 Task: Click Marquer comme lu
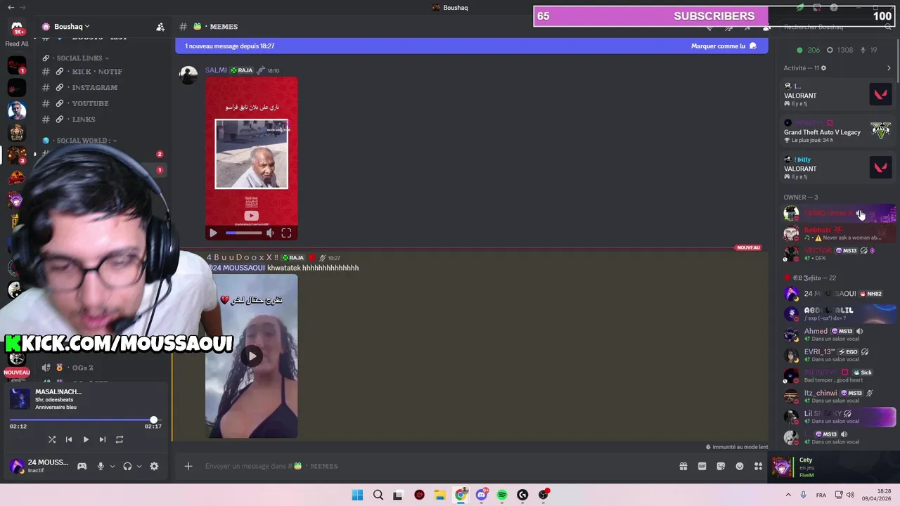point(724,46)
